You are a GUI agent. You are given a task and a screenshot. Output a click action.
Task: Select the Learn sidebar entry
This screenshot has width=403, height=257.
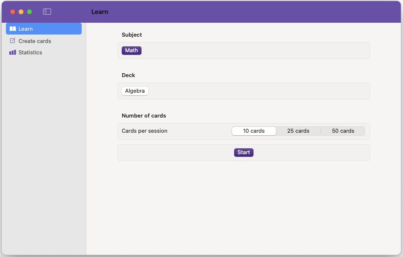pyautogui.click(x=25, y=29)
